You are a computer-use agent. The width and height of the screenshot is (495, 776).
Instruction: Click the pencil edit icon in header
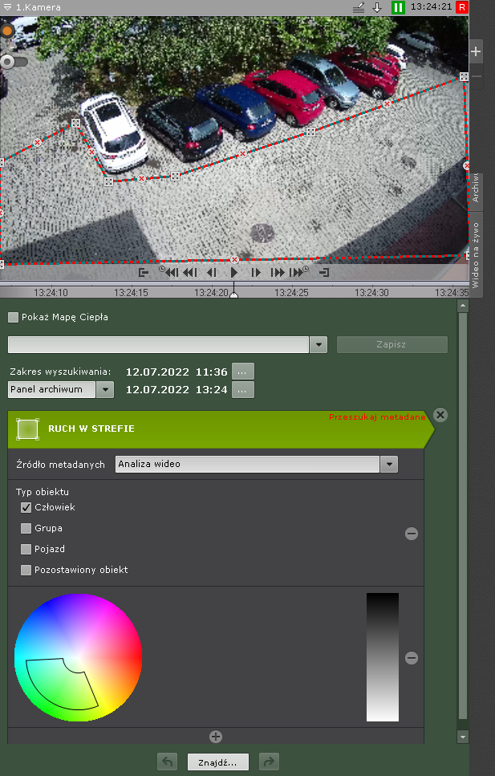[x=359, y=7]
